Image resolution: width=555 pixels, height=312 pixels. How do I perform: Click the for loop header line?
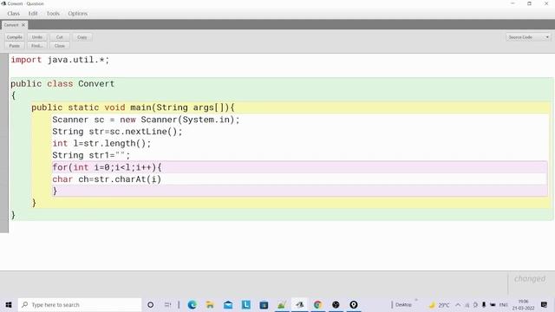coord(107,167)
